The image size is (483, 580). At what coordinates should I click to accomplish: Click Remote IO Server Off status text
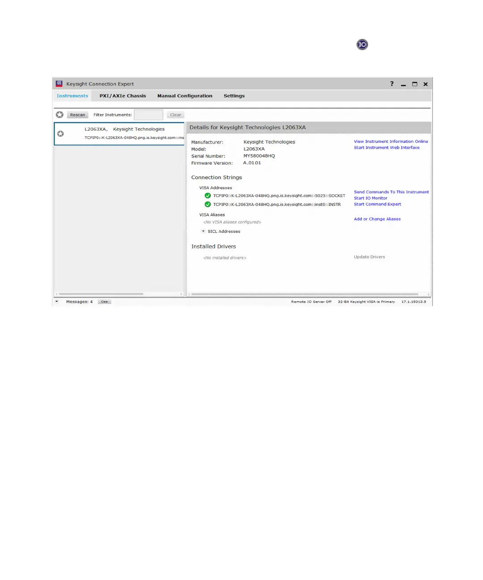[x=311, y=302]
